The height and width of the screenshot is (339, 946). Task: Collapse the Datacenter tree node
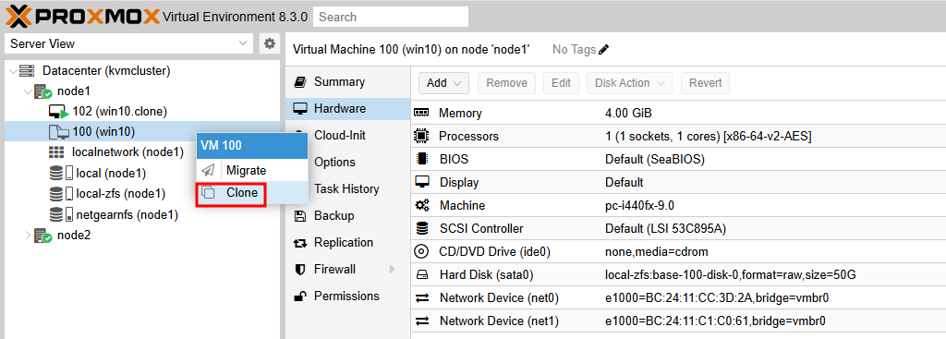point(13,71)
